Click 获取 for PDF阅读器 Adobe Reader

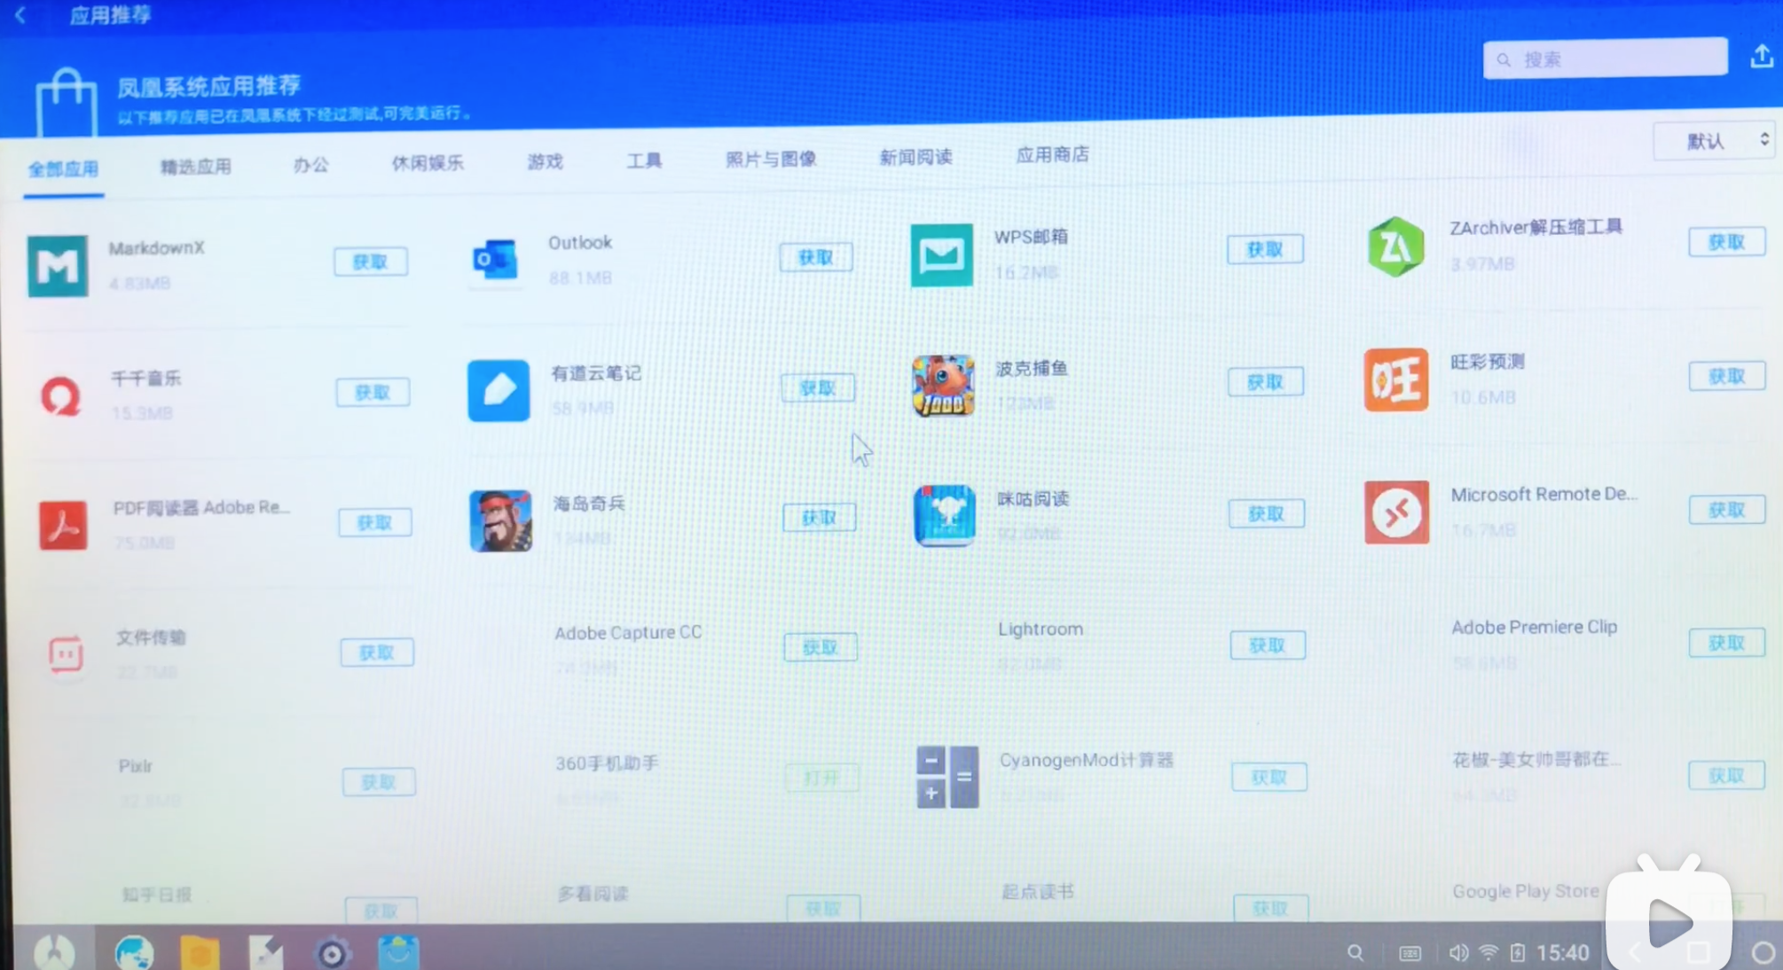375,522
